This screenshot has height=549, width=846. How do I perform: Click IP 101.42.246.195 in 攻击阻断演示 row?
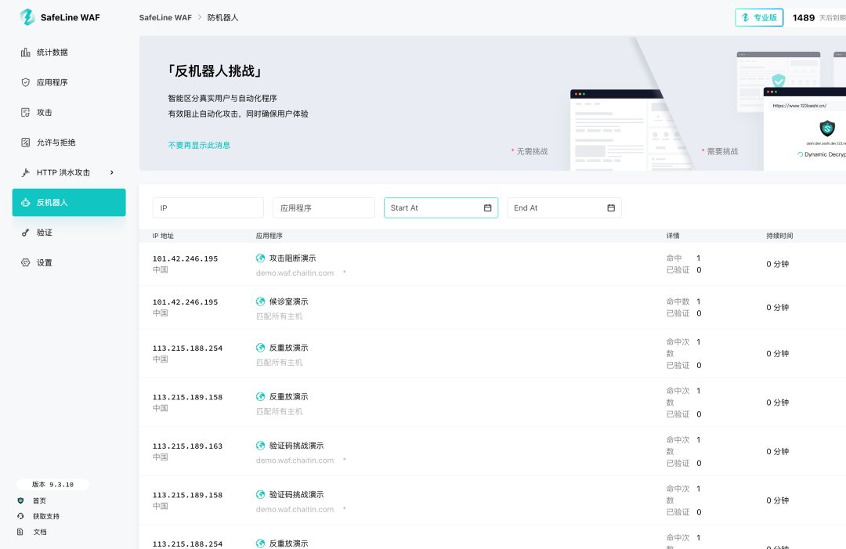click(185, 258)
